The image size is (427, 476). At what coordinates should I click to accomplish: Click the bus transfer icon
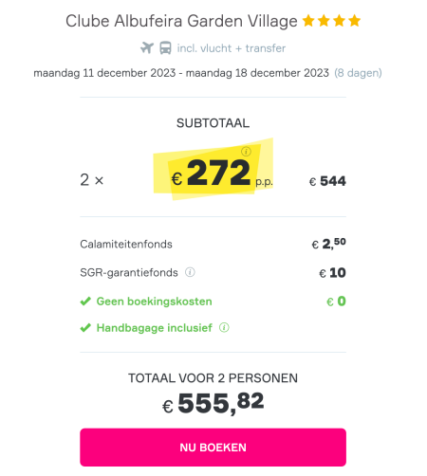coord(165,48)
